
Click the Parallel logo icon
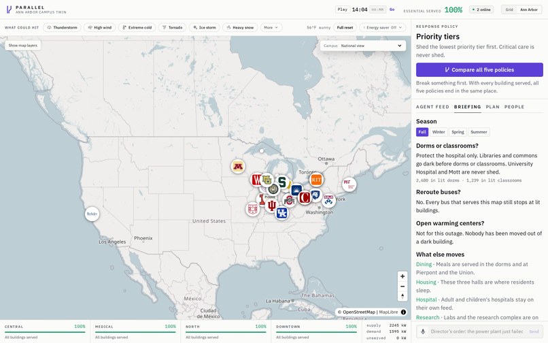point(9,10)
